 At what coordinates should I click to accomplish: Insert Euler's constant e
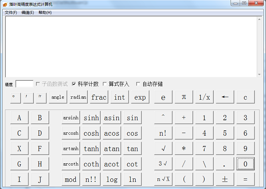[x=163, y=97]
